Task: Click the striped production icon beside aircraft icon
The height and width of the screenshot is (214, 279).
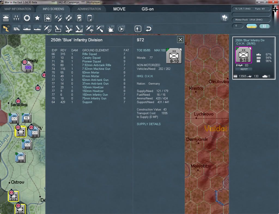Action: (x=69, y=18)
